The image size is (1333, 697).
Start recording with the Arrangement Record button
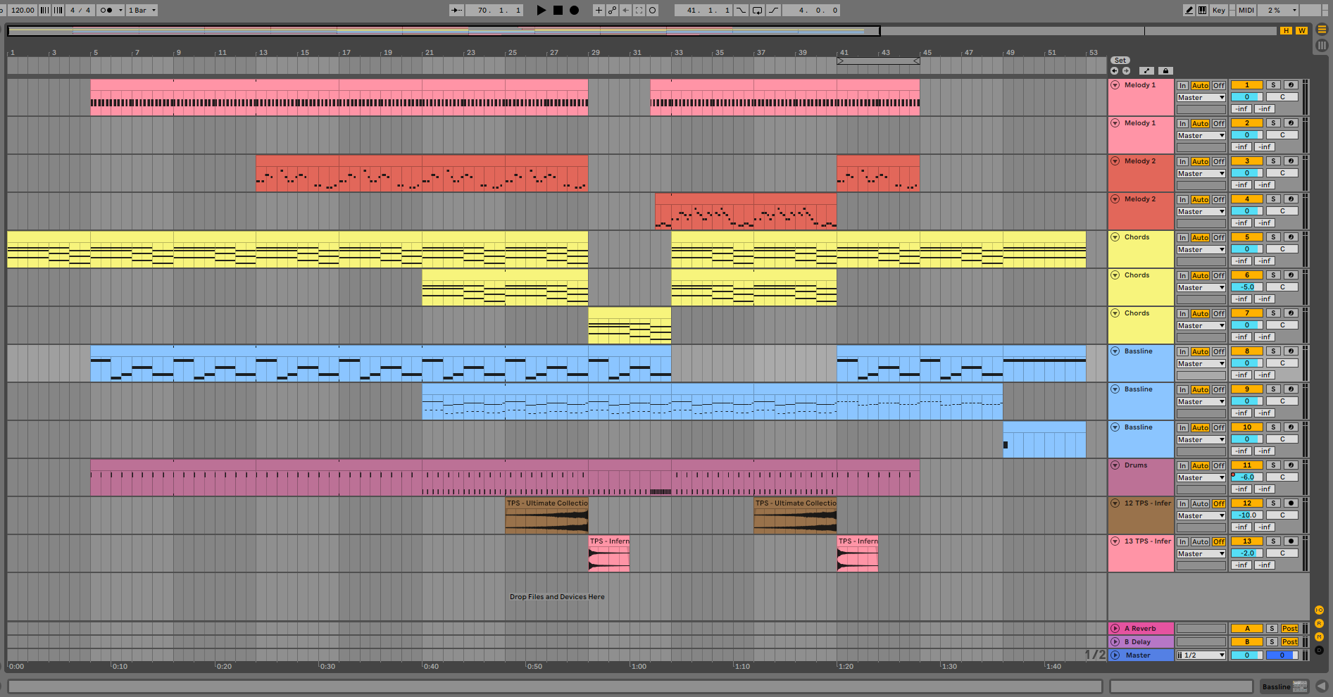(574, 10)
